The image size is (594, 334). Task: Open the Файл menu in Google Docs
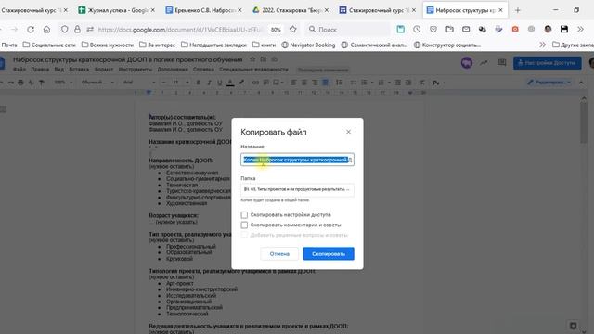click(19, 70)
